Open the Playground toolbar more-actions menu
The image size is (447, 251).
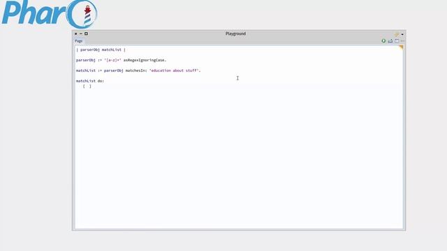[x=402, y=41]
